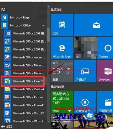Collapse the Microsoft Office folder chevron
Screen dimensions: 113x129
(x=43, y=25)
